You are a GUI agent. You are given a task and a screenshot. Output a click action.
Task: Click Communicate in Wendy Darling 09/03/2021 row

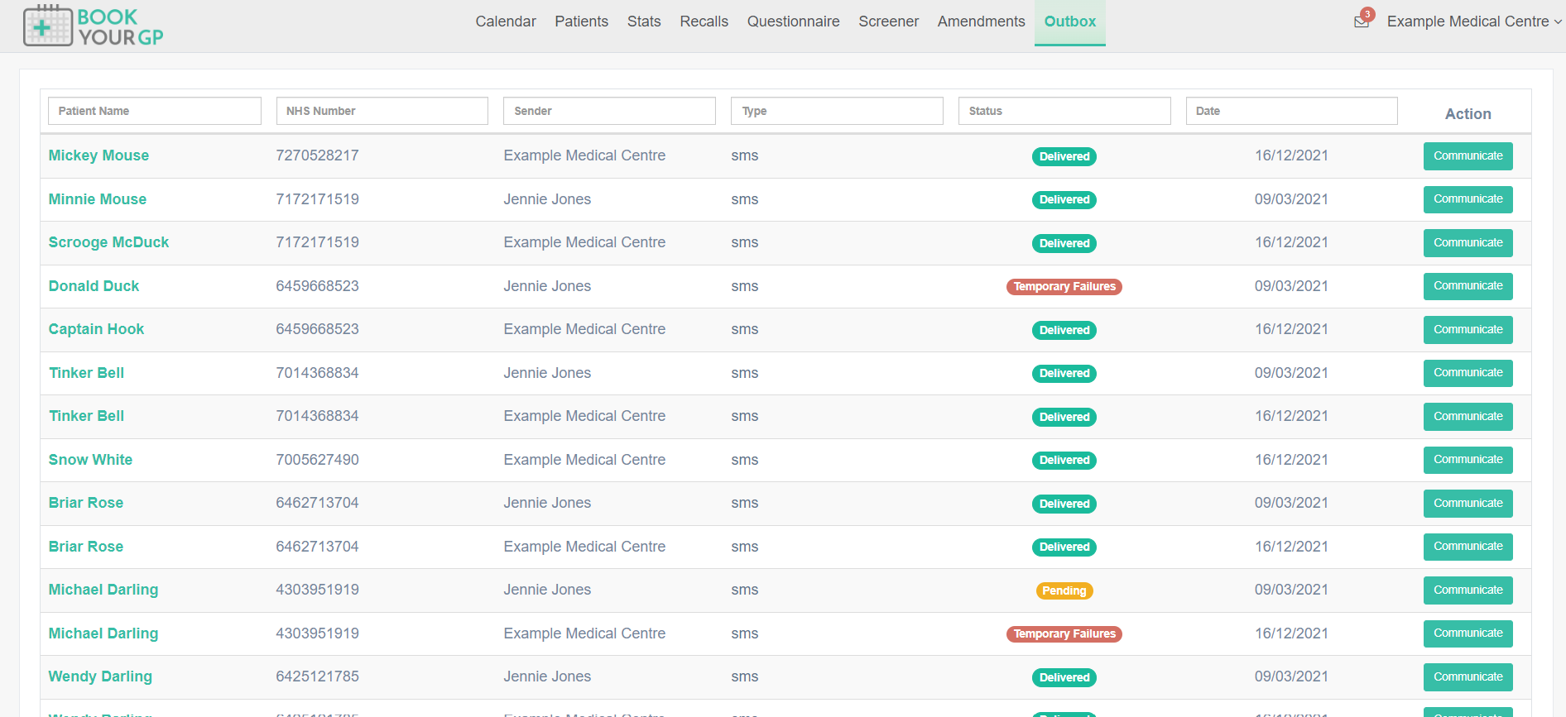point(1468,677)
